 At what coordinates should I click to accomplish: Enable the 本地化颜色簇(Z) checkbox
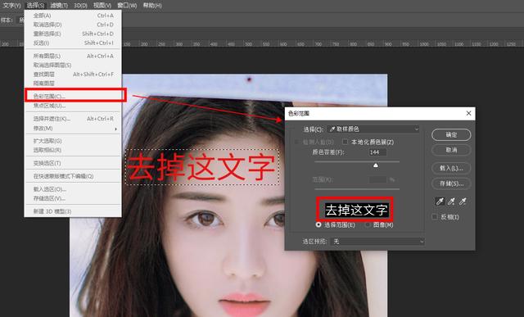click(346, 142)
